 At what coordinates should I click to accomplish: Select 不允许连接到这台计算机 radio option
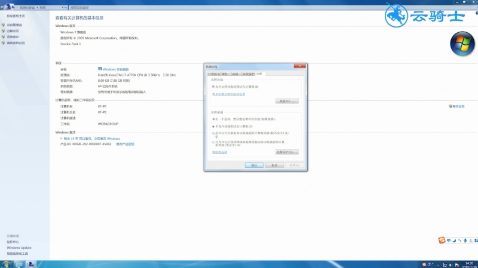213,127
